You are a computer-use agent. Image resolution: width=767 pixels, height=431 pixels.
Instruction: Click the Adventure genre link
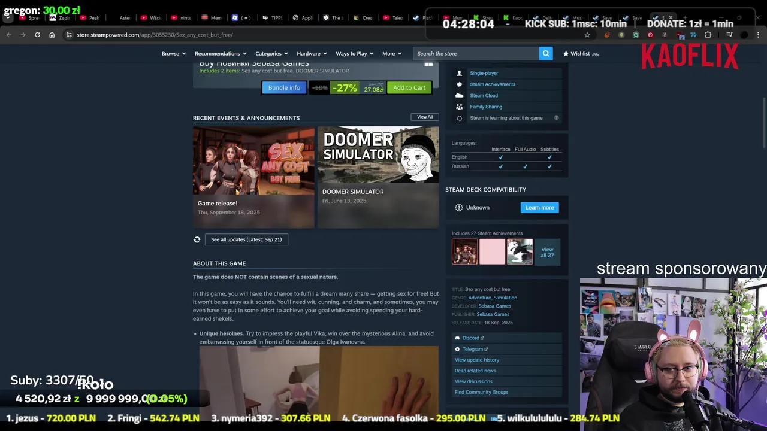(479, 298)
